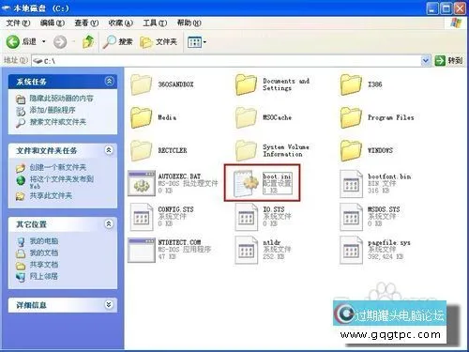The width and height of the screenshot is (469, 352).
Task: Select the boot.ini file icon
Action: point(247,183)
